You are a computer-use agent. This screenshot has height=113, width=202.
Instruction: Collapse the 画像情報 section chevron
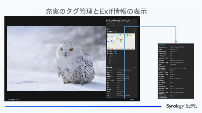tap(135, 67)
